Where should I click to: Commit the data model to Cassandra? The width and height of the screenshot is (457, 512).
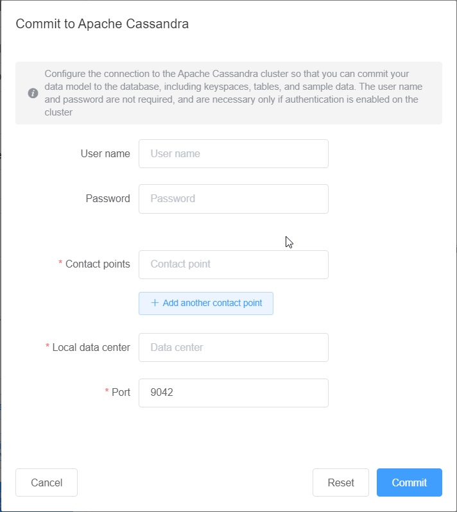coord(409,482)
